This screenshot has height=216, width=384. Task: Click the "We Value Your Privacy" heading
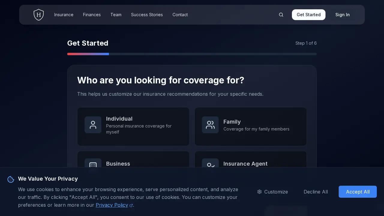click(x=48, y=179)
